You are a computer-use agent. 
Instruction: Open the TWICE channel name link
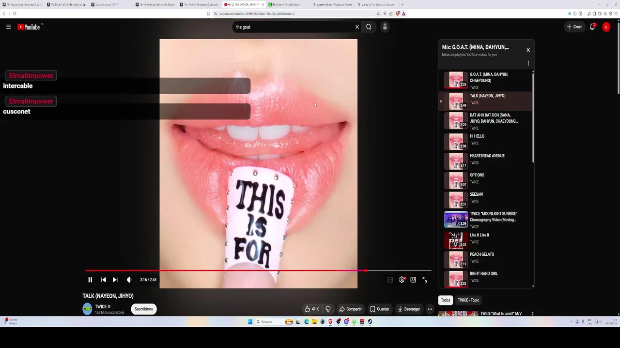[x=101, y=306]
